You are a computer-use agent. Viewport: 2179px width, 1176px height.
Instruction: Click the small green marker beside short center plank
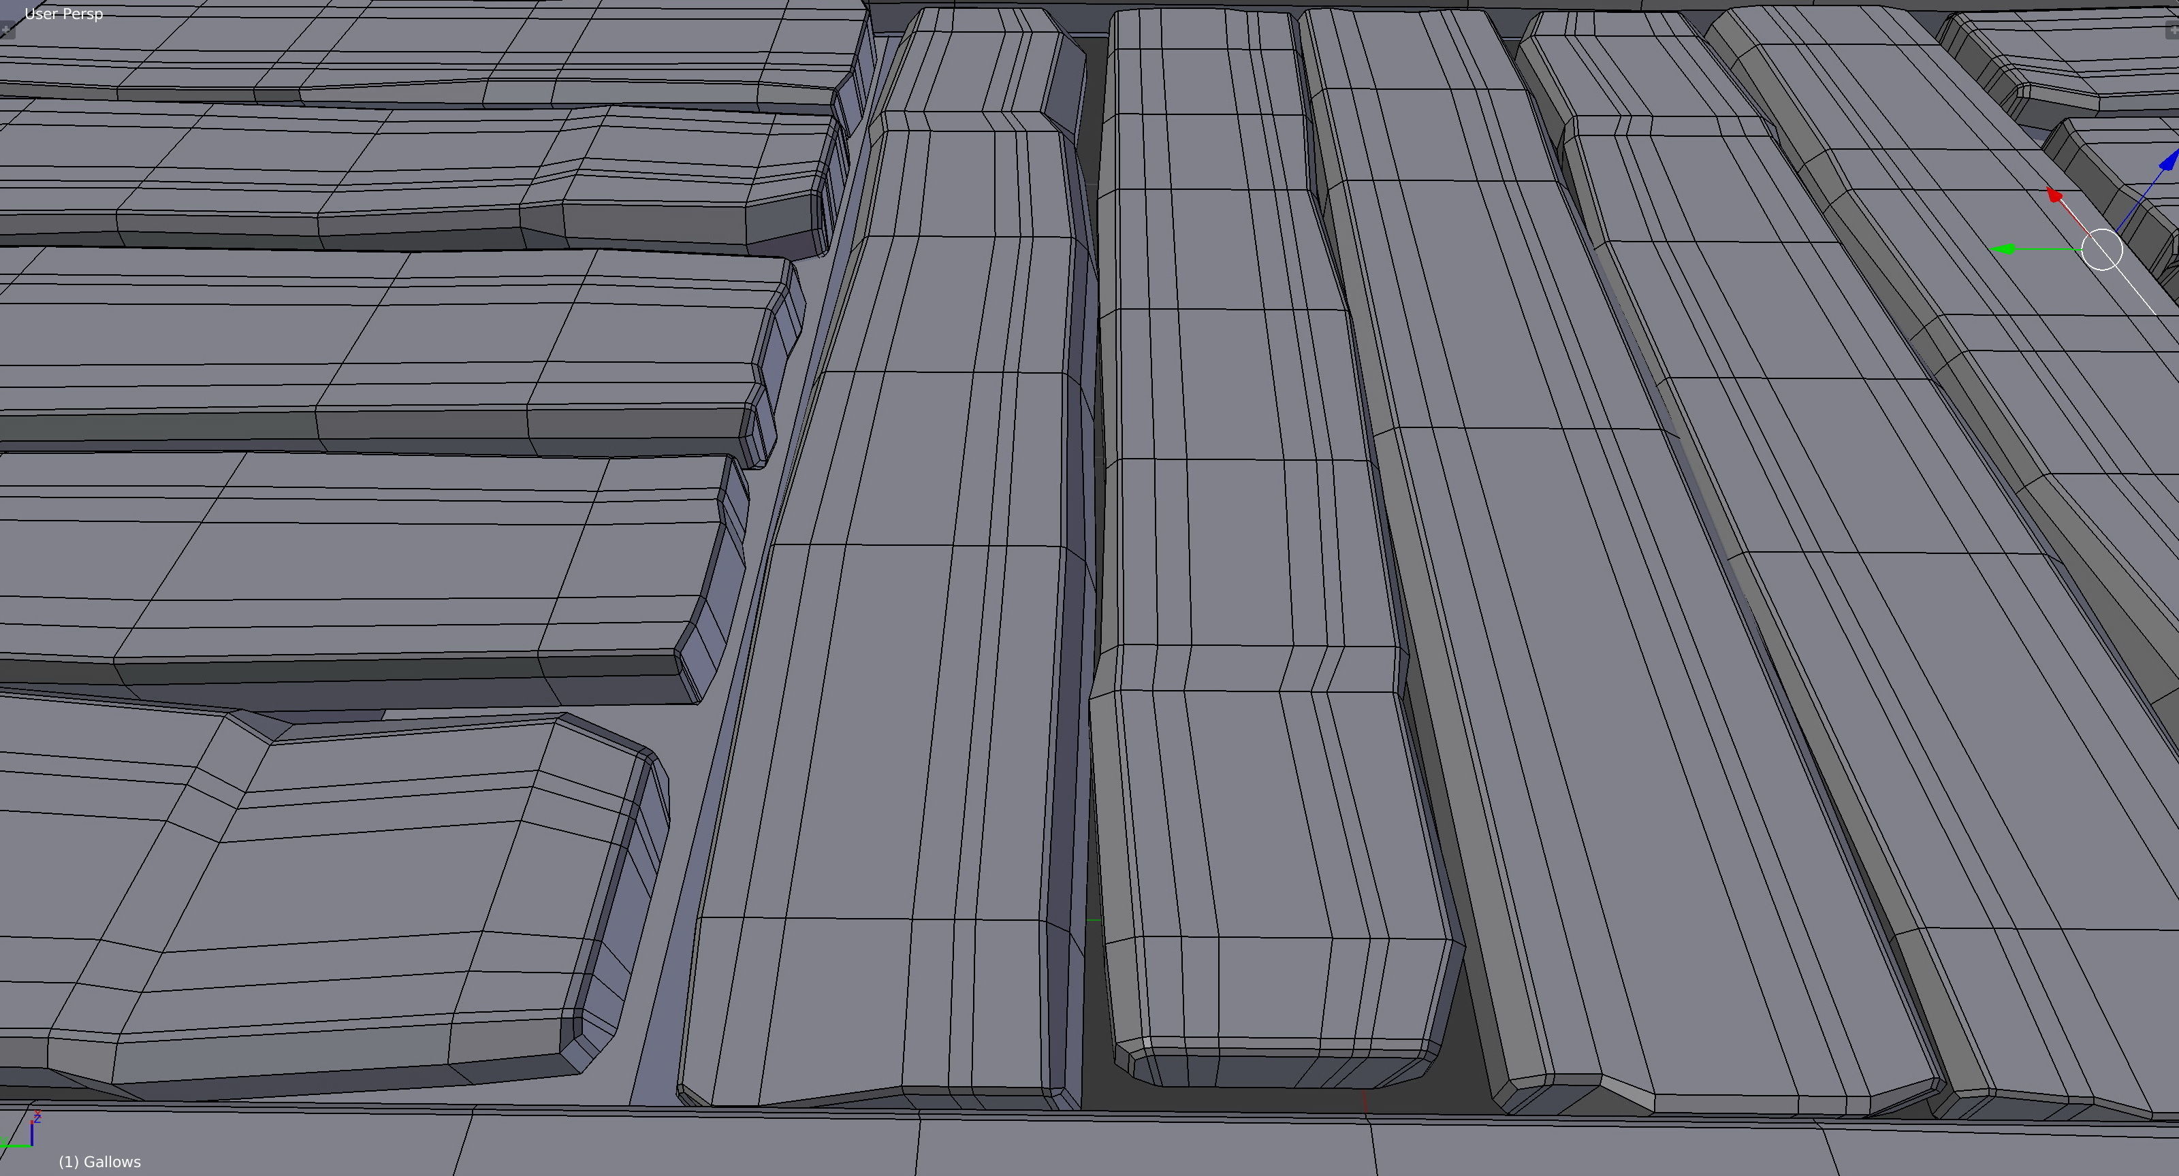pos(1092,920)
